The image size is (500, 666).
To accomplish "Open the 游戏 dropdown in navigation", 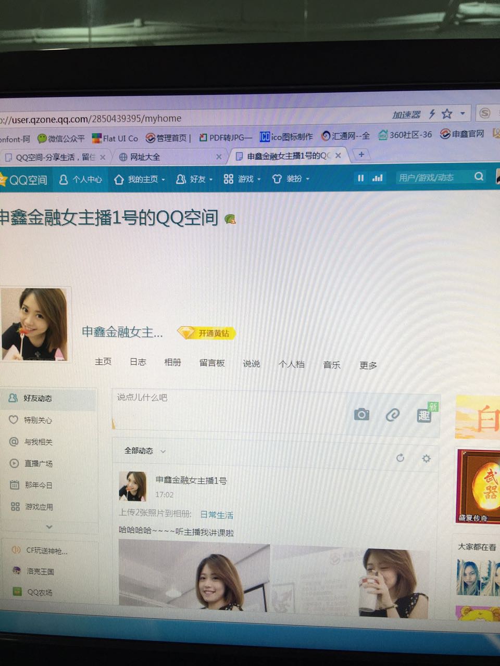I will 242,179.
